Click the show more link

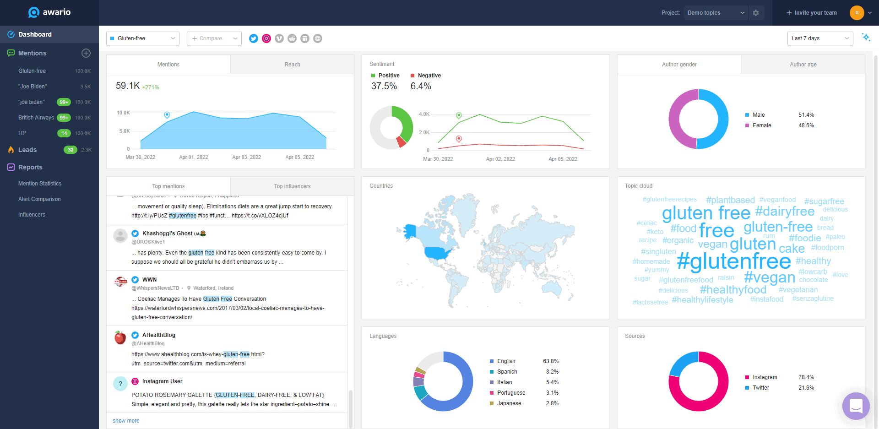click(126, 421)
